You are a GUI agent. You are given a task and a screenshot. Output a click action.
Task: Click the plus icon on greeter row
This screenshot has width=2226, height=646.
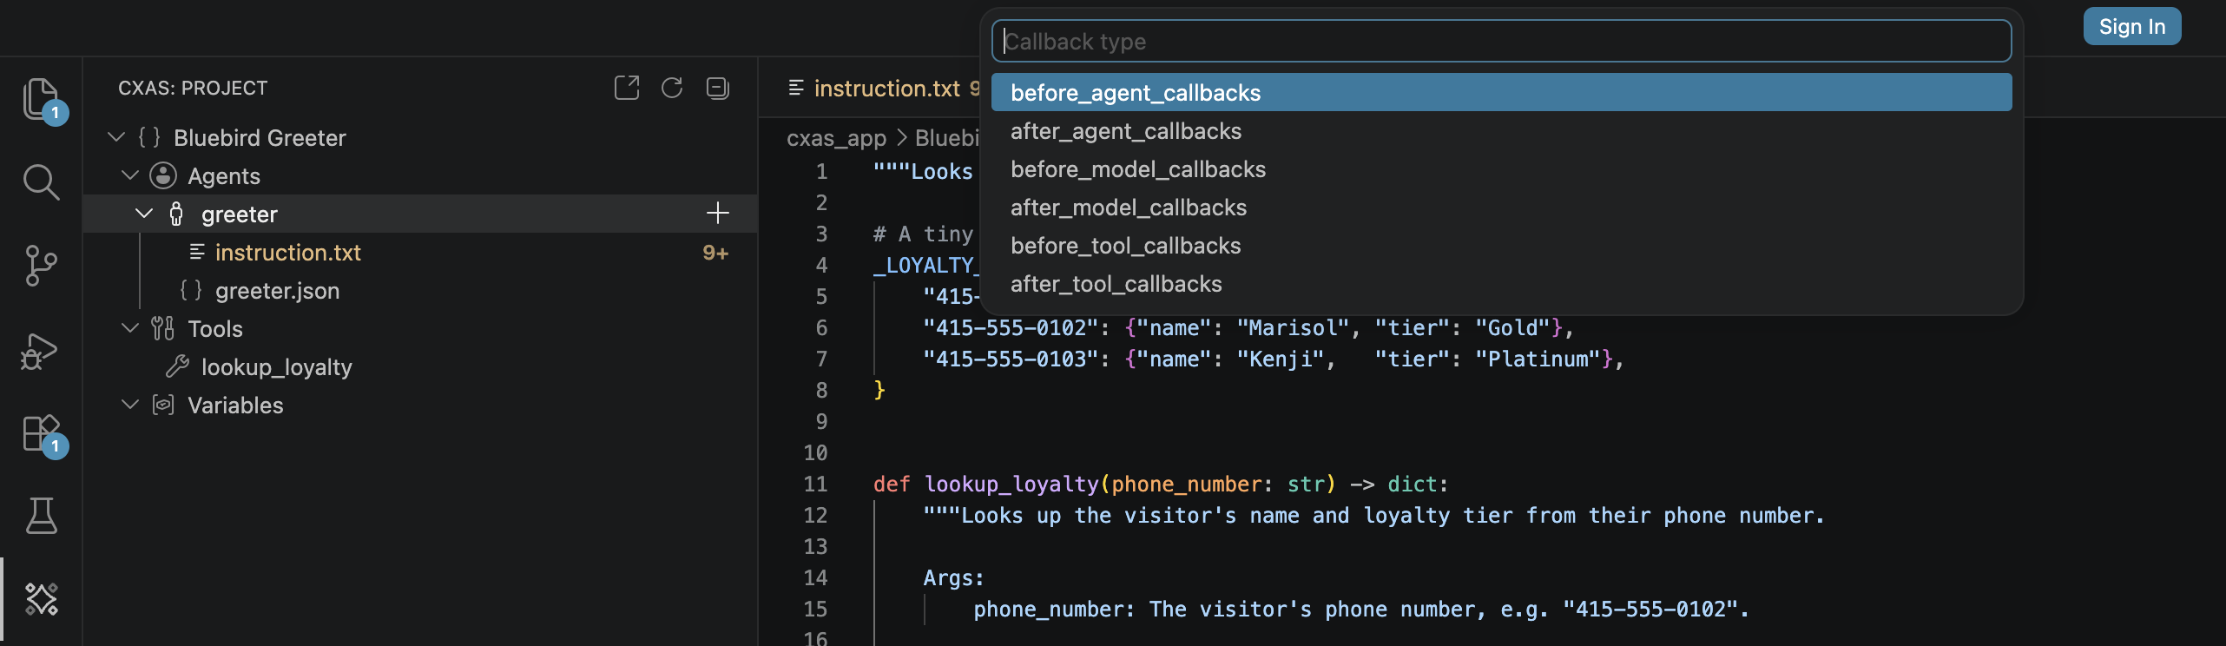[x=717, y=214]
